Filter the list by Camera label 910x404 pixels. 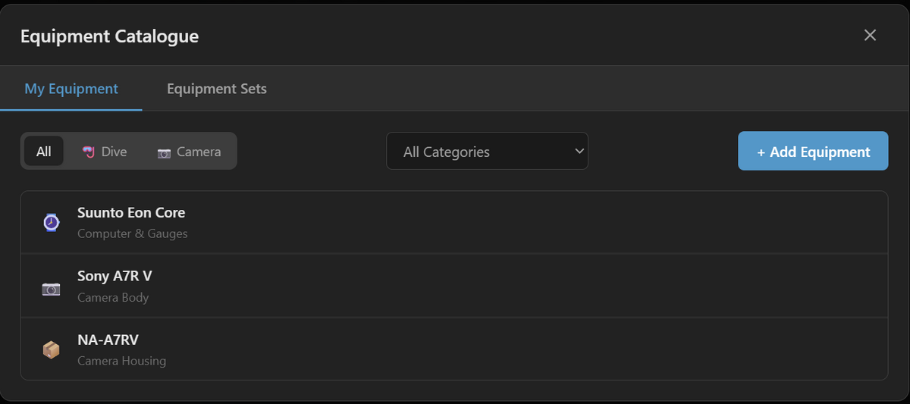click(199, 152)
